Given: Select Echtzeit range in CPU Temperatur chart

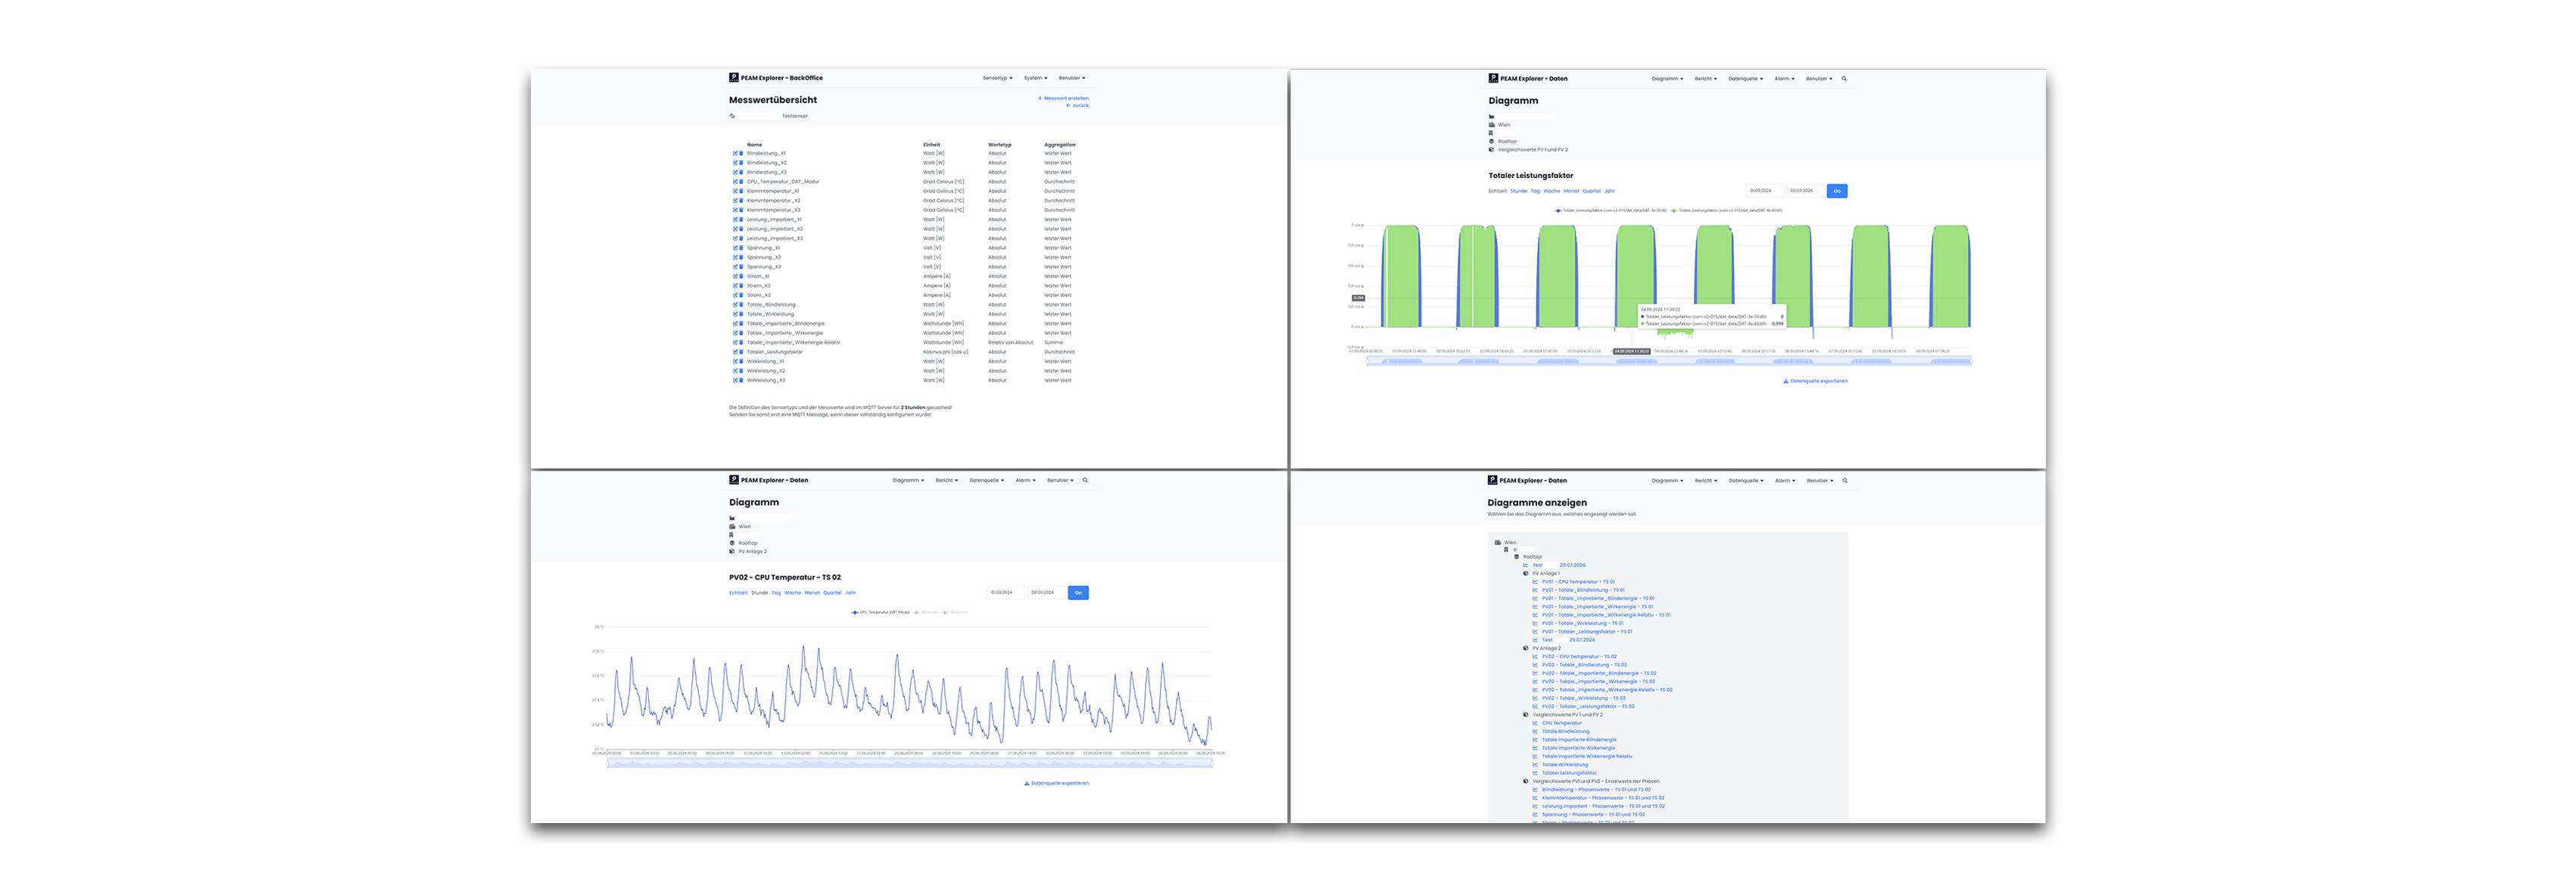Looking at the screenshot, I should pyautogui.click(x=738, y=593).
